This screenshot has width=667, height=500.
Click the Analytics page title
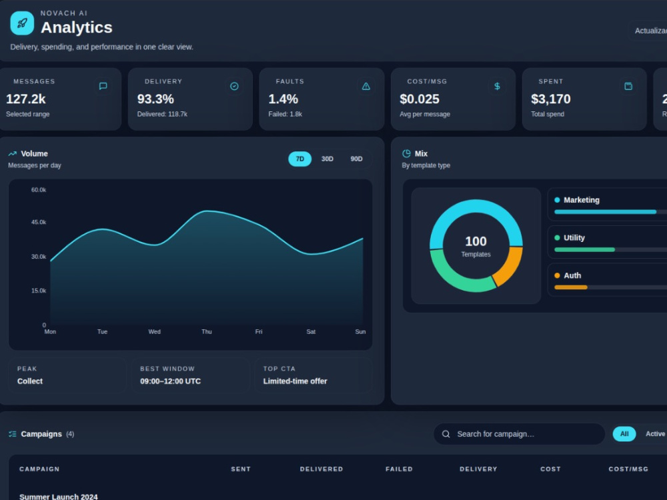(77, 27)
